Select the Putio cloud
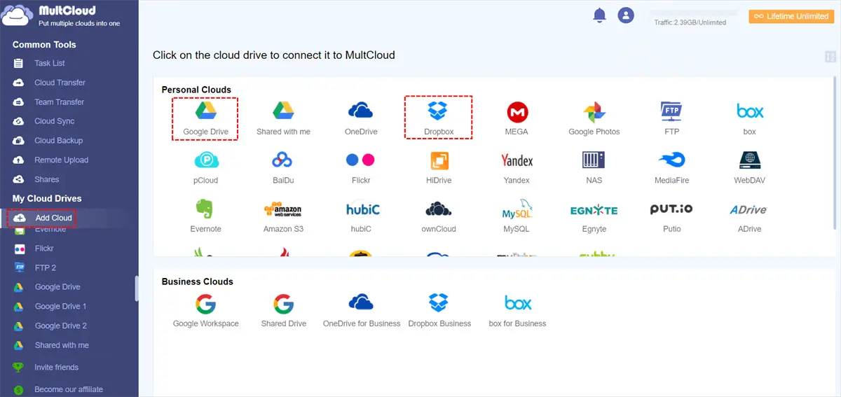The width and height of the screenshot is (841, 397). coord(671,216)
